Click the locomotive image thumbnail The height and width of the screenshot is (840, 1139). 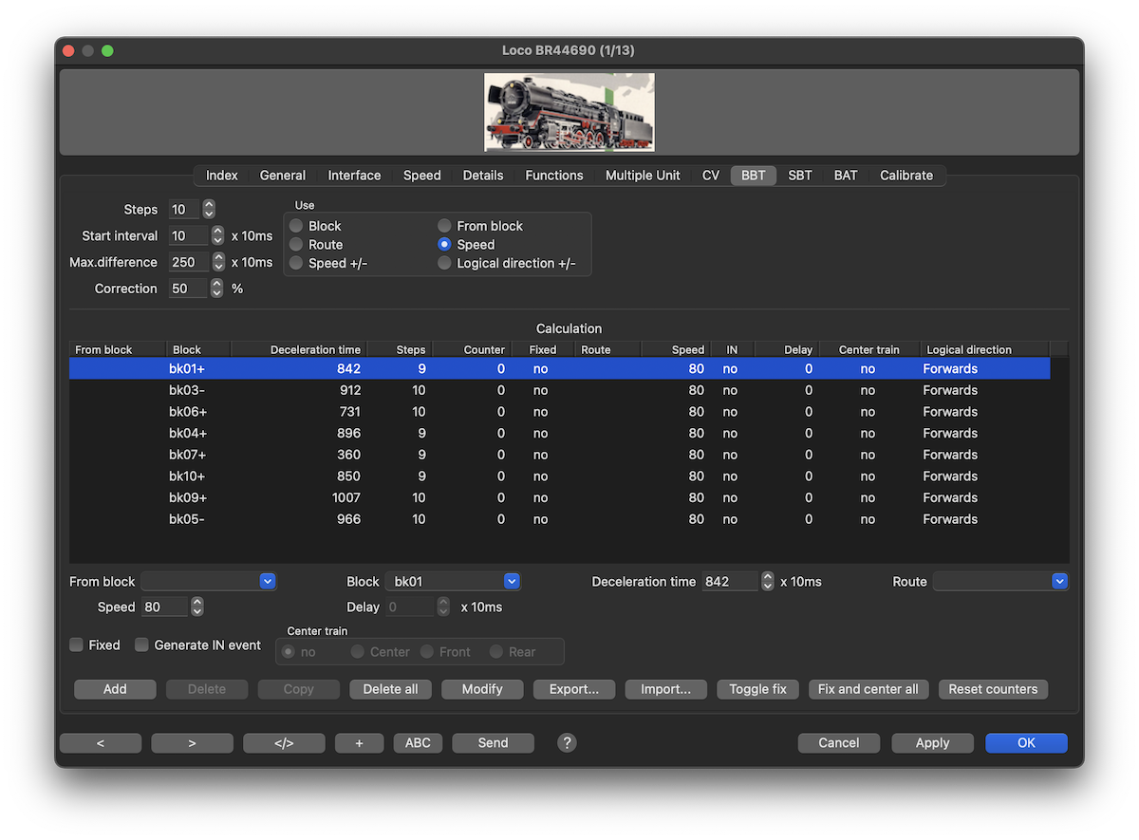[569, 113]
